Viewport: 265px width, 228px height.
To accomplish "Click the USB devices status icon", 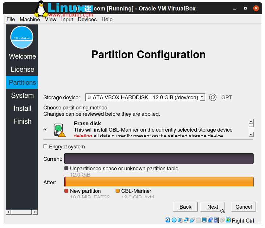I will (192, 220).
